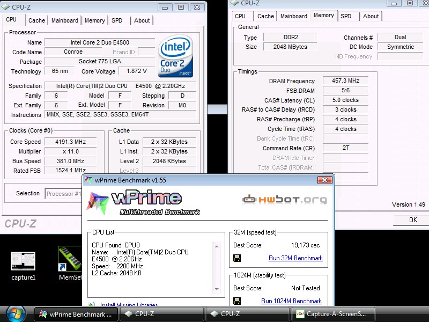Click DRAM Frequency value 457.3 MHz
This screenshot has height=322, width=429.
click(345, 80)
